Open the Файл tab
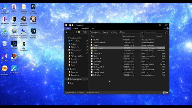192x108 pixels. point(68,28)
